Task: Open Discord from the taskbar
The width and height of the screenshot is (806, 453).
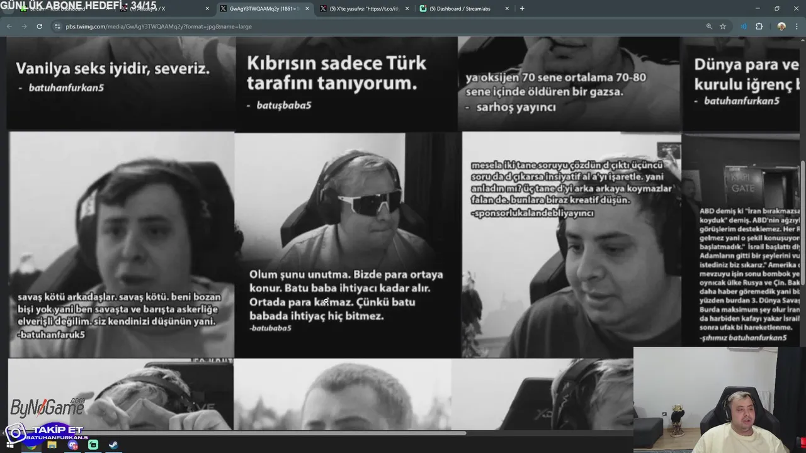Action: coord(72,445)
